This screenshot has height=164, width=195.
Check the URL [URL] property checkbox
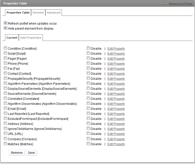point(5,133)
